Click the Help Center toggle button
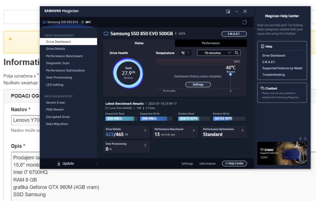 point(234,163)
